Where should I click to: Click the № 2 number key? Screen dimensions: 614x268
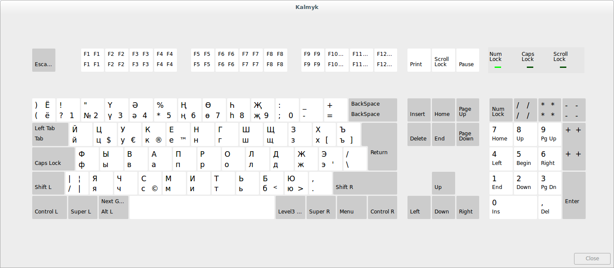click(x=92, y=110)
